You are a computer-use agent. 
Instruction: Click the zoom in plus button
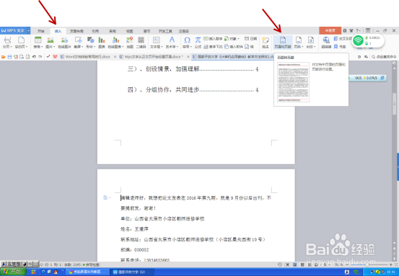(x=391, y=264)
